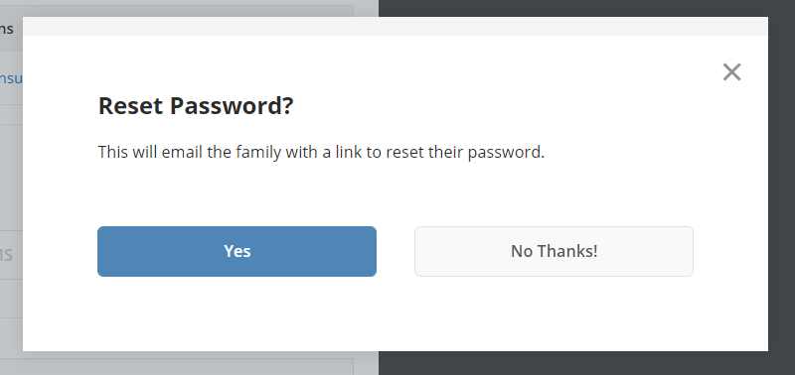This screenshot has width=795, height=375.
Task: Select the cut-off "ns" header behind dialog
Action: [x=7, y=29]
